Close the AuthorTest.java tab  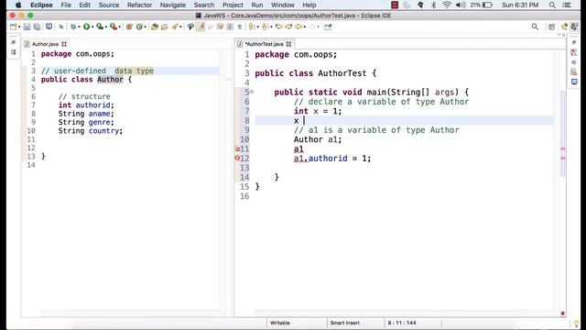tap(288, 44)
